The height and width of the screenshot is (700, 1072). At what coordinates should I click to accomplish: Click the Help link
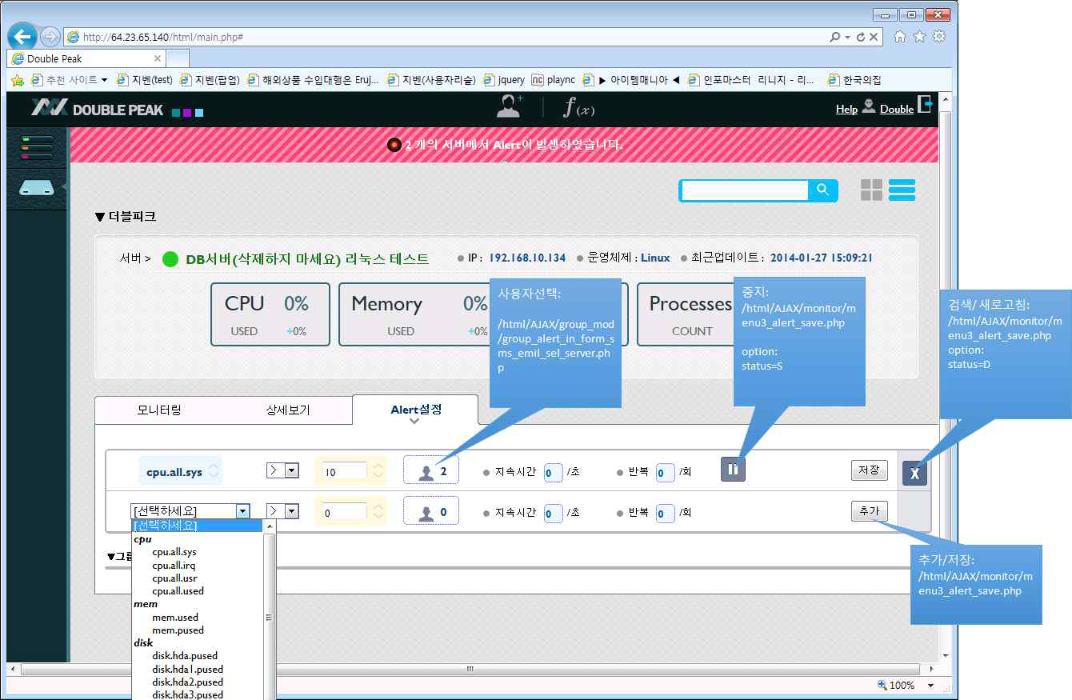coord(846,109)
